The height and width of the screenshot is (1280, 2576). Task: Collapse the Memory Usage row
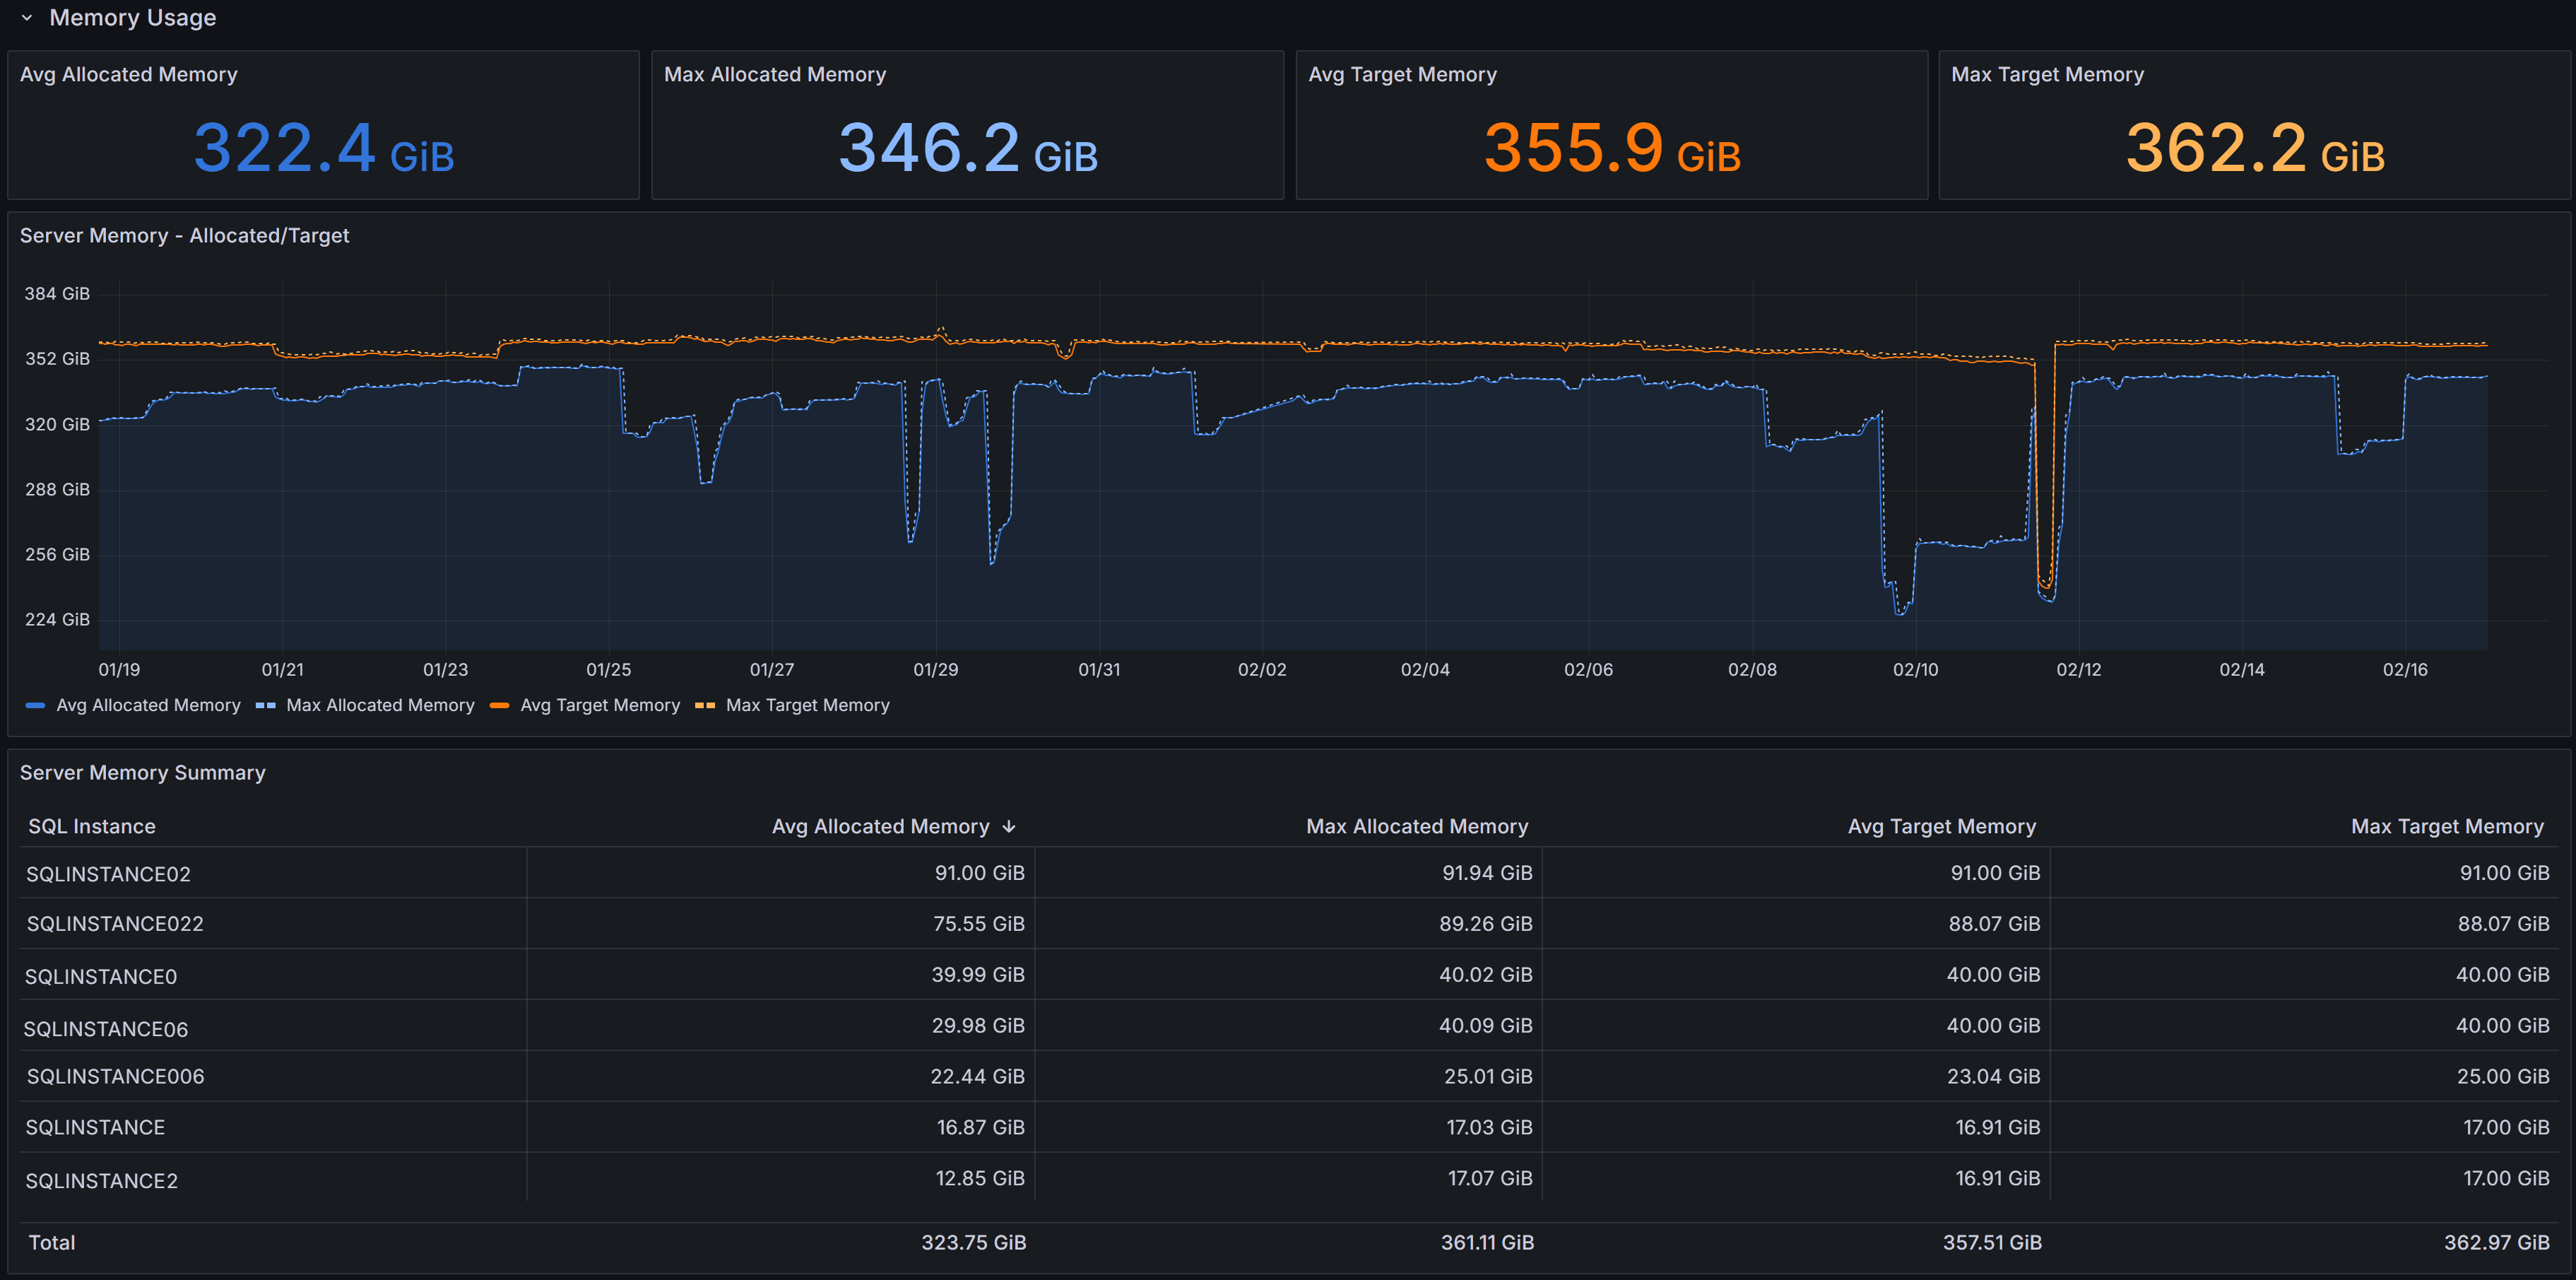point(27,18)
